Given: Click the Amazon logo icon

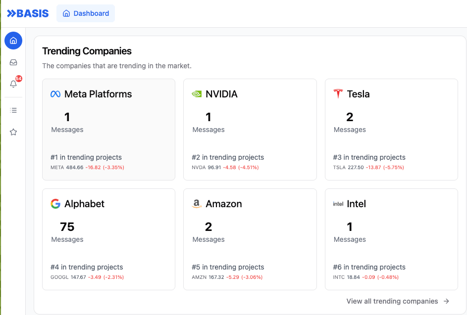Looking at the screenshot, I should (x=197, y=204).
